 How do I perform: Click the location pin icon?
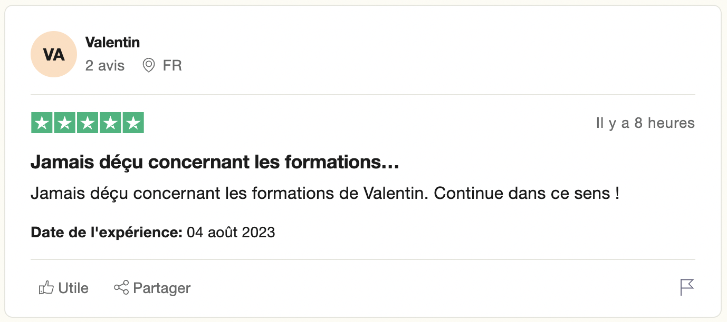tap(149, 66)
